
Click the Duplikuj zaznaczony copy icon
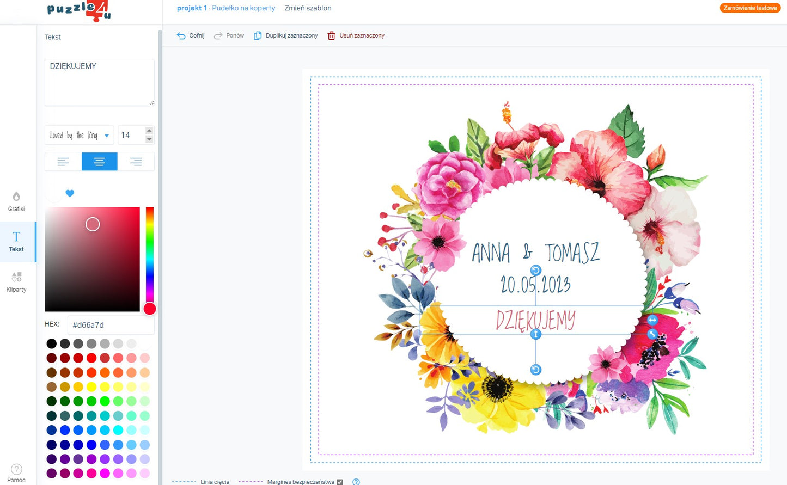[x=258, y=36]
